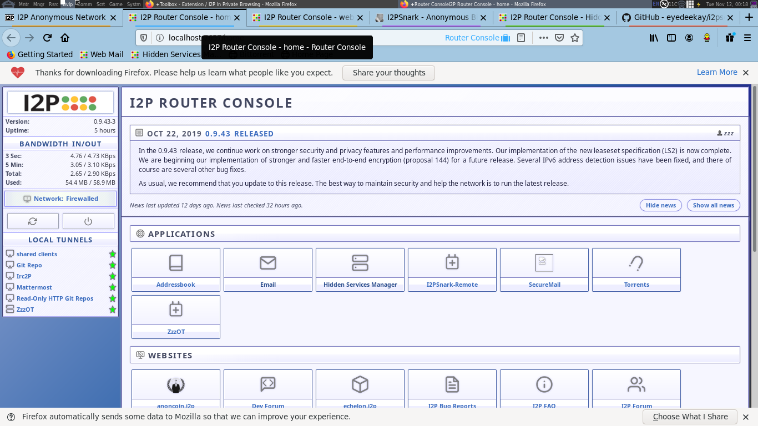The height and width of the screenshot is (426, 758).
Task: Toggle favorite star beside Git Repo
Action: tap(113, 265)
